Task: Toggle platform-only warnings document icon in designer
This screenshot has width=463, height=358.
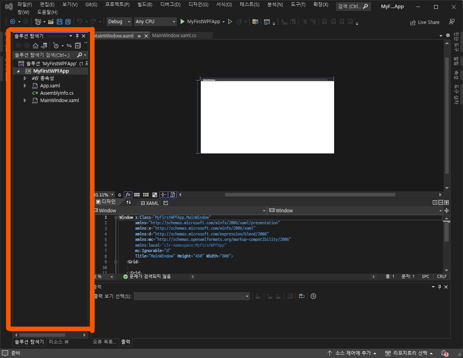Action: click(173, 194)
